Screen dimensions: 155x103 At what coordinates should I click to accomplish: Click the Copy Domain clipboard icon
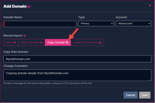[67, 42]
